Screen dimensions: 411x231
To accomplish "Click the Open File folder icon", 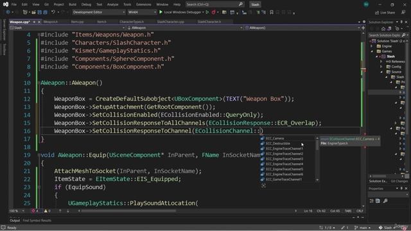I will (x=33, y=12).
